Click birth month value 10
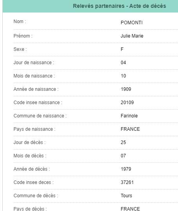178x211 pixels. 123,76
